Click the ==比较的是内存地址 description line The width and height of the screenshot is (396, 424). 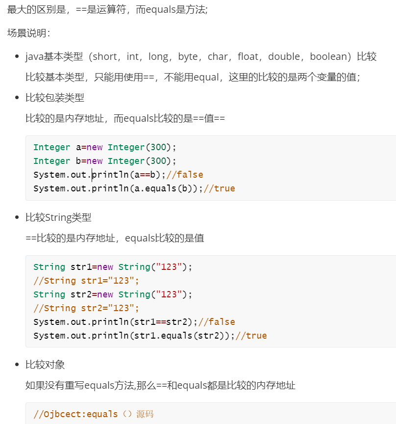click(x=115, y=238)
